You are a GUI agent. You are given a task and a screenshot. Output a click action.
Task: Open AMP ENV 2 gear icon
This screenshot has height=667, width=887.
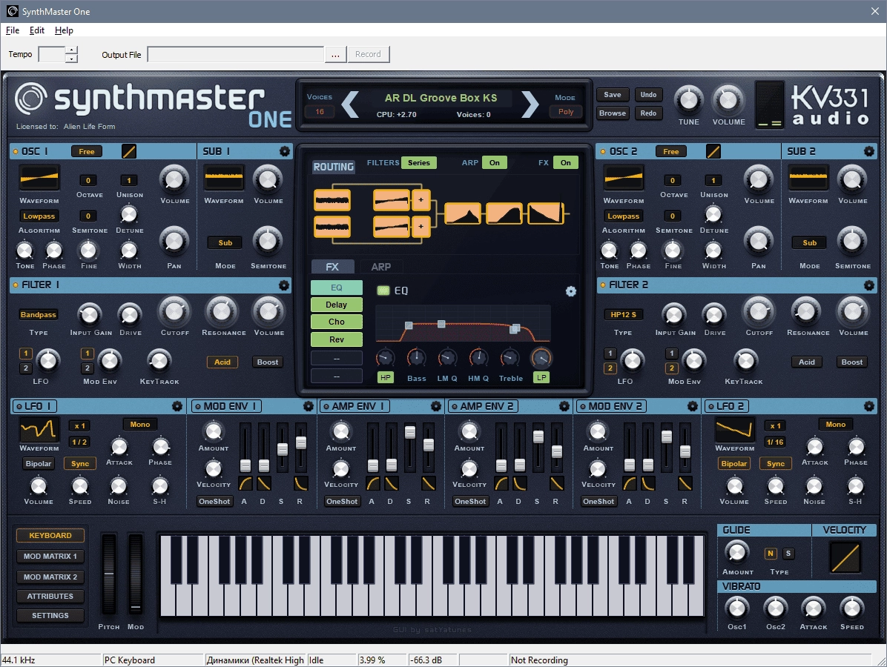pos(564,406)
